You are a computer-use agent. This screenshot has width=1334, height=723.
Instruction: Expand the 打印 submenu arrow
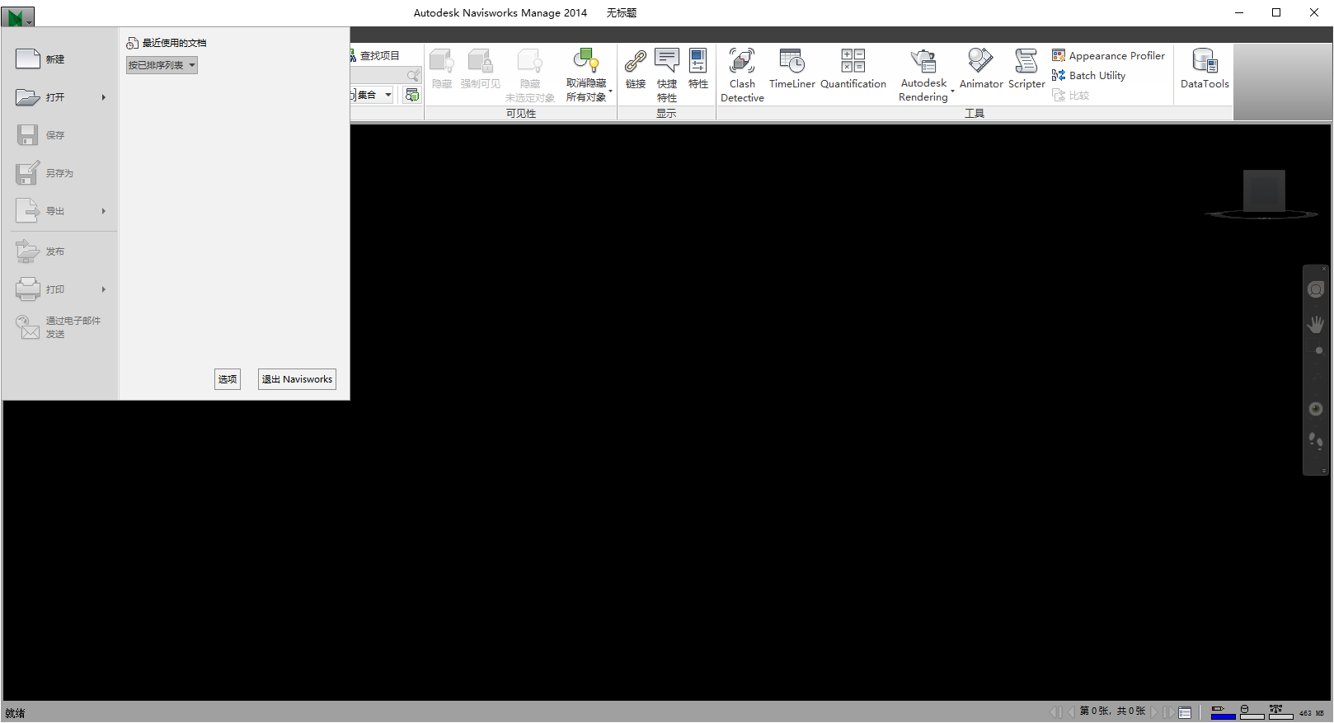(104, 289)
